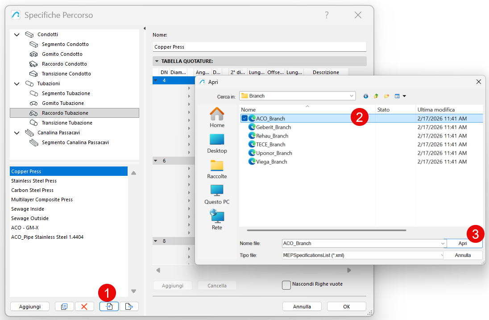Open the view menu dropdown in Apri dialog
The image size is (489, 320).
404,96
